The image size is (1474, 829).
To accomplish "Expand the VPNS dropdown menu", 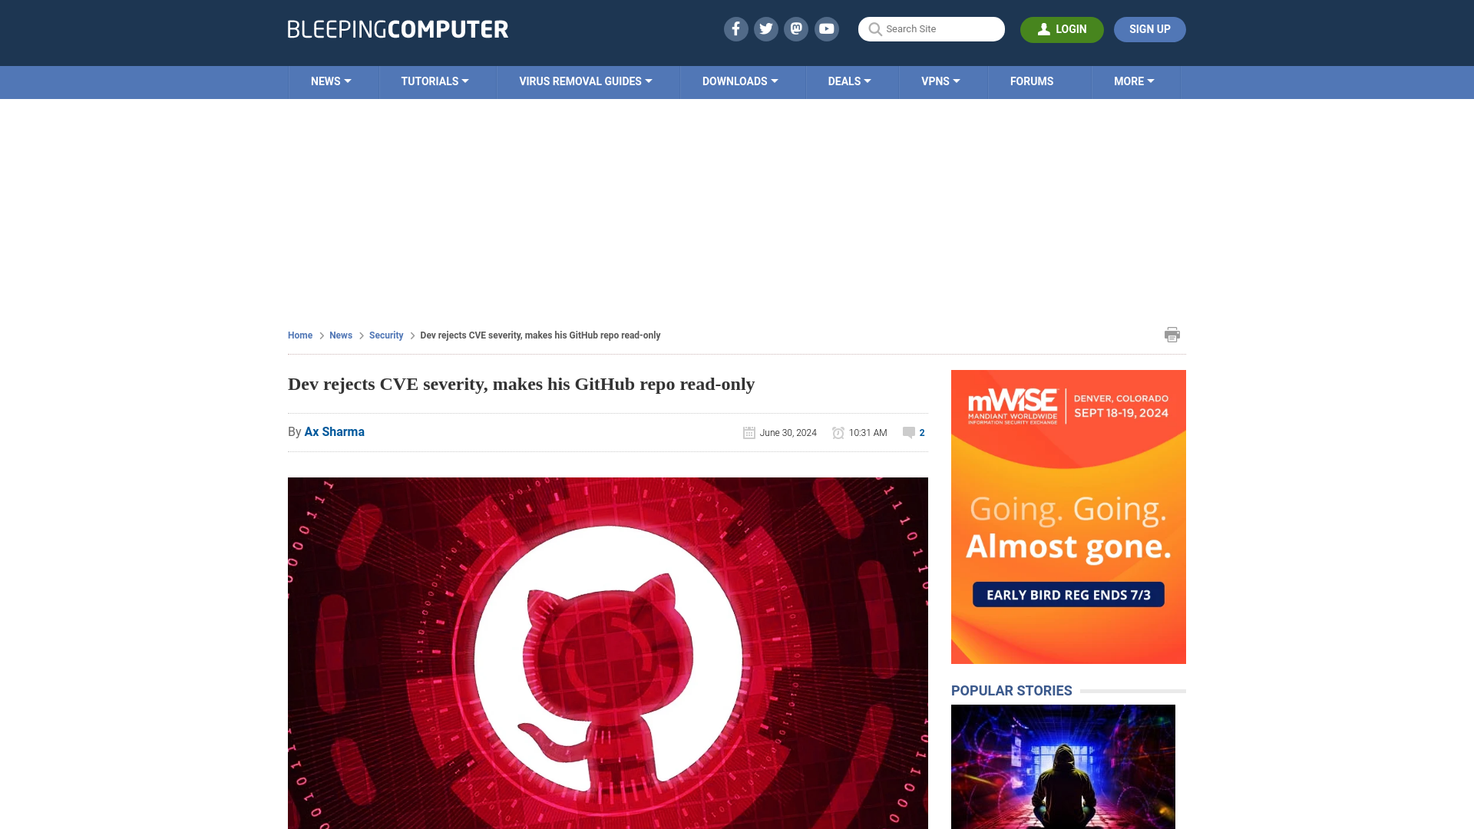I will click(x=941, y=81).
